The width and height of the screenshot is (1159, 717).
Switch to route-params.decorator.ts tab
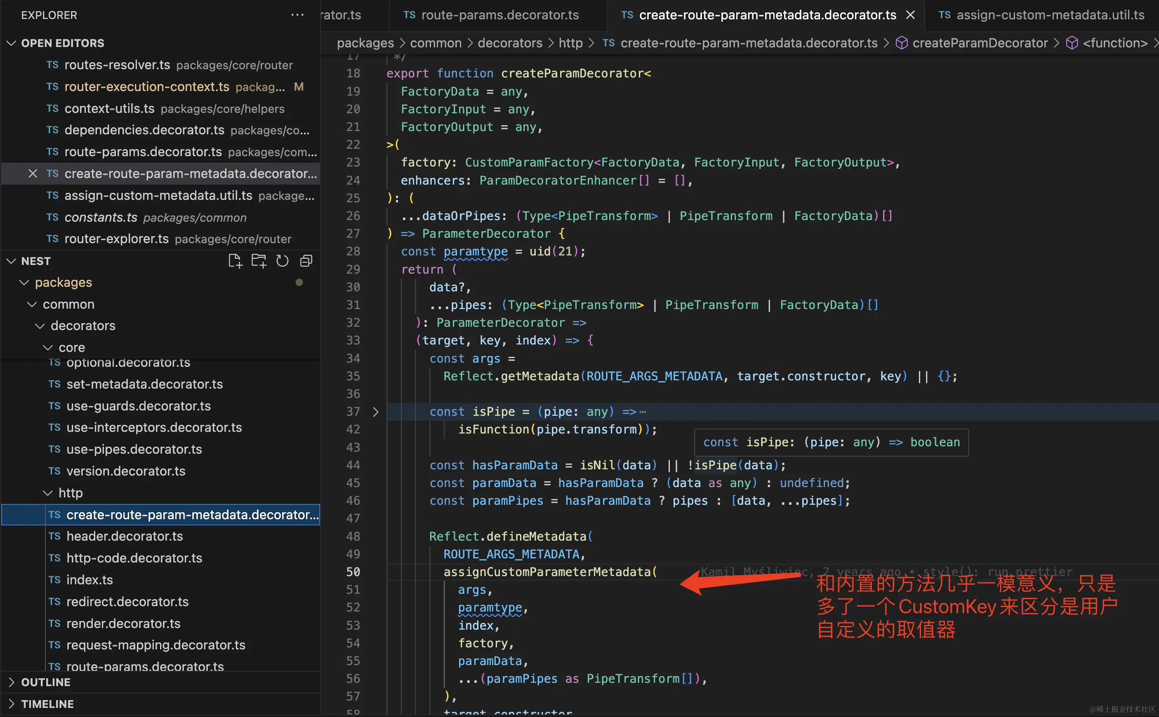click(499, 15)
